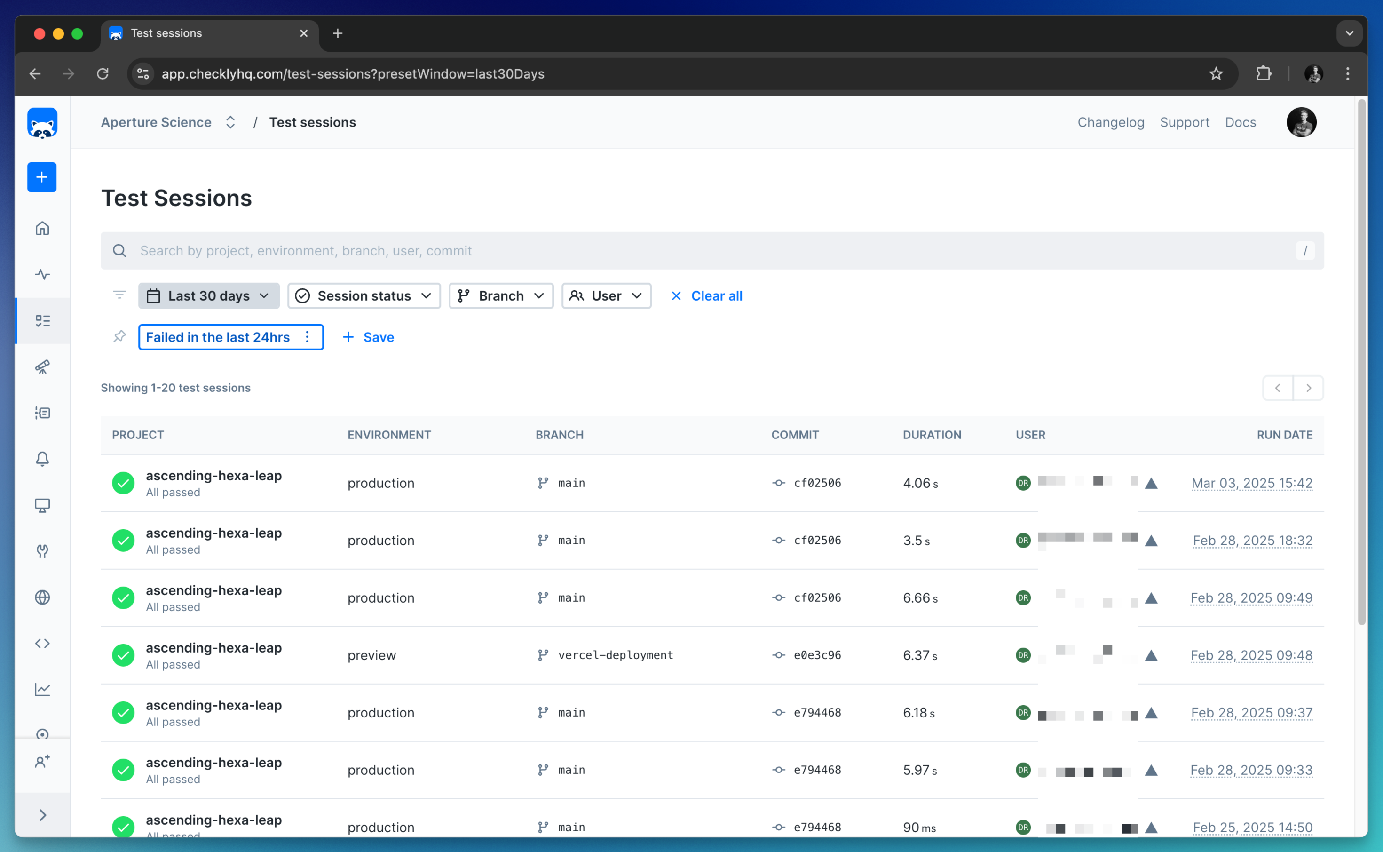The width and height of the screenshot is (1383, 852).
Task: Open the Changelog menu link
Action: [x=1110, y=122]
